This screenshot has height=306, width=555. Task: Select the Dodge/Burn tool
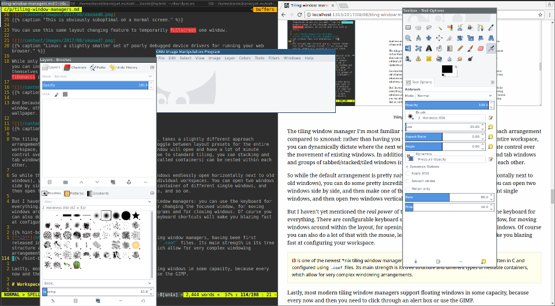(470, 59)
